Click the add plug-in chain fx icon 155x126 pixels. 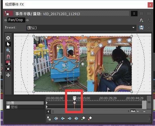(x=141, y=20)
